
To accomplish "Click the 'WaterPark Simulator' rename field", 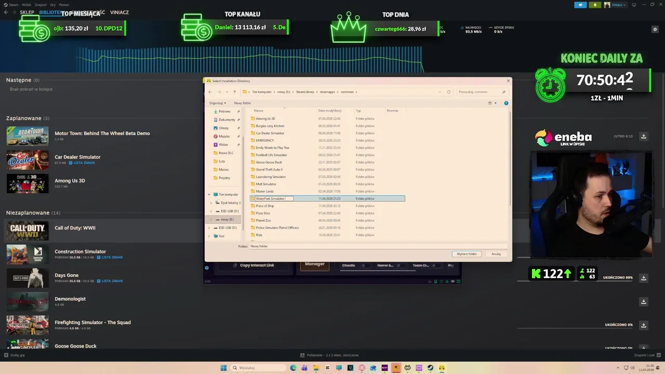I will pos(274,198).
